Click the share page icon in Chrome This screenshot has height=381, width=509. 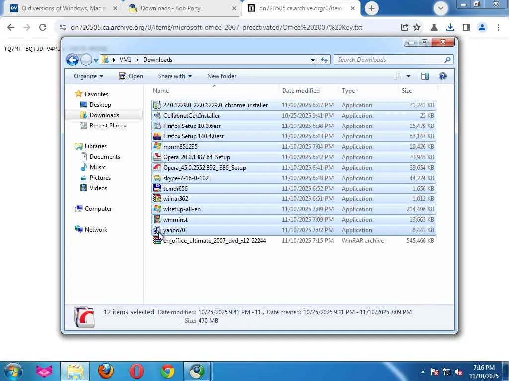pyautogui.click(x=404, y=28)
